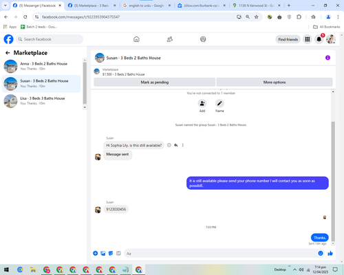344x275 pixels.
Task: Send a thumbs up like
Action: (x=330, y=253)
